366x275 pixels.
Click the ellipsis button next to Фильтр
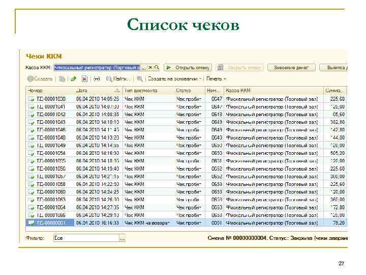coord(123,238)
